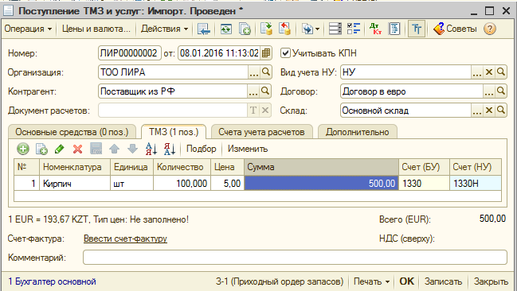Open the Дт/Кт postings result icon
517x291 pixels.
pyautogui.click(x=375, y=29)
